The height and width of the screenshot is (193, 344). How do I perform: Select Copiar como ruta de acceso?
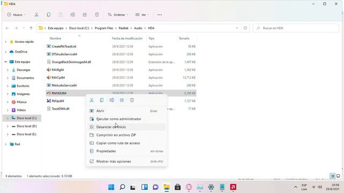coord(126,143)
